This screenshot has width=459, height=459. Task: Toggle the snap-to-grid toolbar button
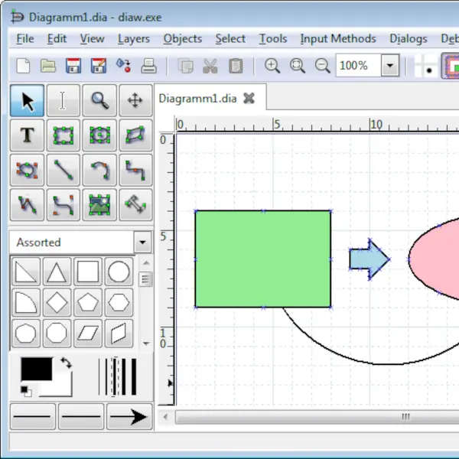(x=428, y=67)
